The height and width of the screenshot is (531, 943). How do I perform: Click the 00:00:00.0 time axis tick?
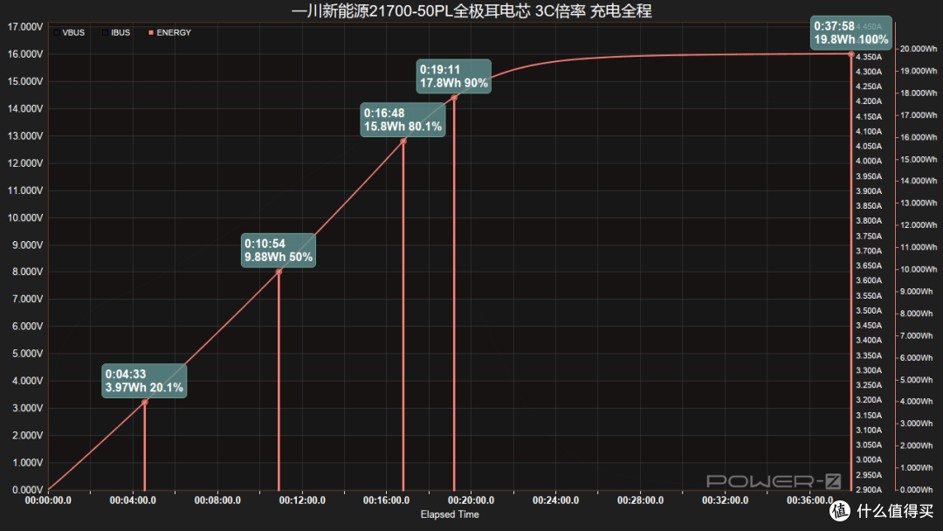pos(48,500)
